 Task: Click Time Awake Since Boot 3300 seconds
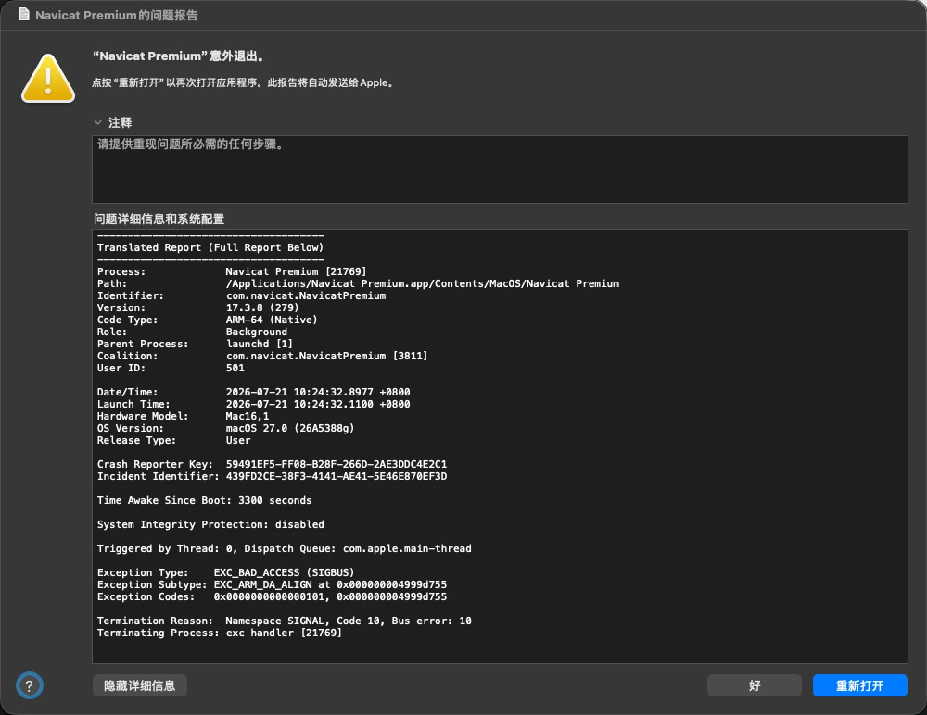pos(204,500)
